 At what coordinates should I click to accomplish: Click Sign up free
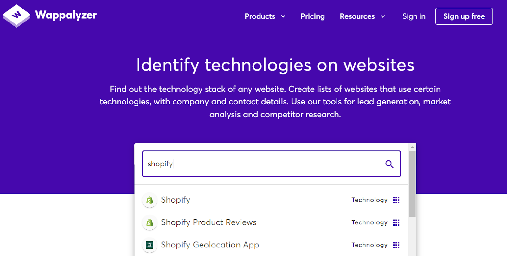click(464, 16)
